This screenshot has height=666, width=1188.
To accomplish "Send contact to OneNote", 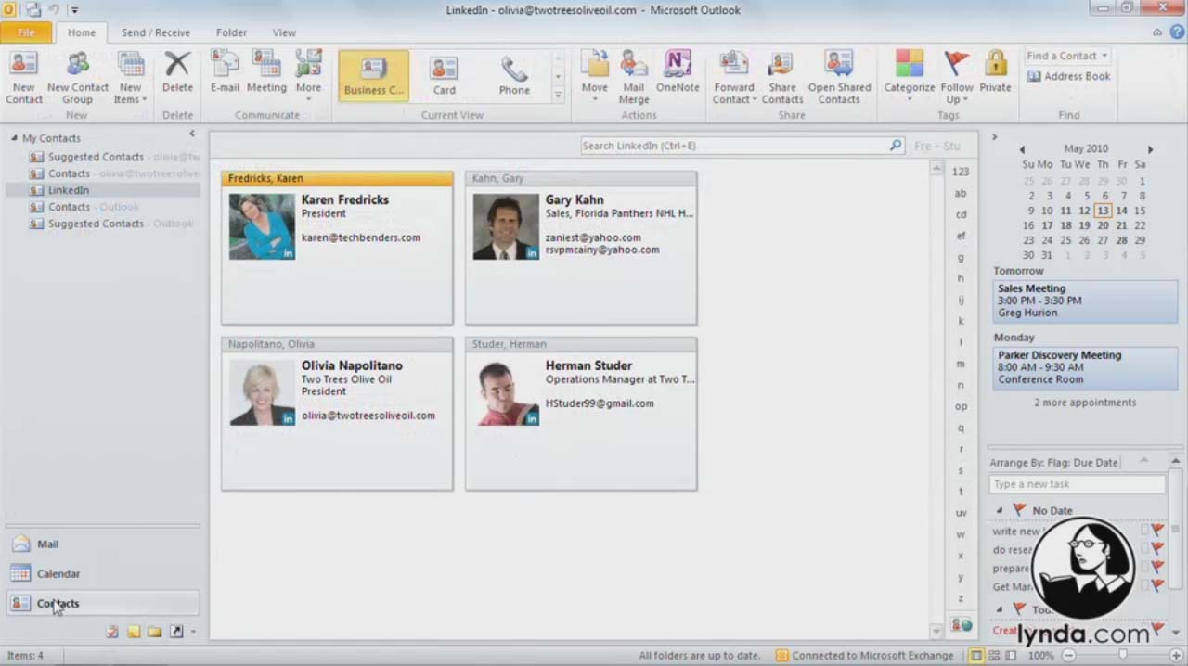I will point(678,74).
